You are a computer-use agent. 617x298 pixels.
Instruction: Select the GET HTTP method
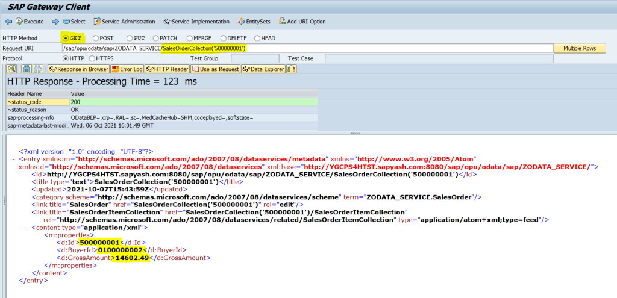pos(65,38)
